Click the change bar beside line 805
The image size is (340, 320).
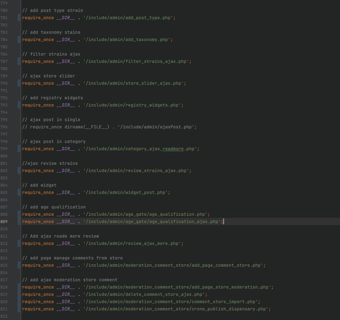click(19, 192)
